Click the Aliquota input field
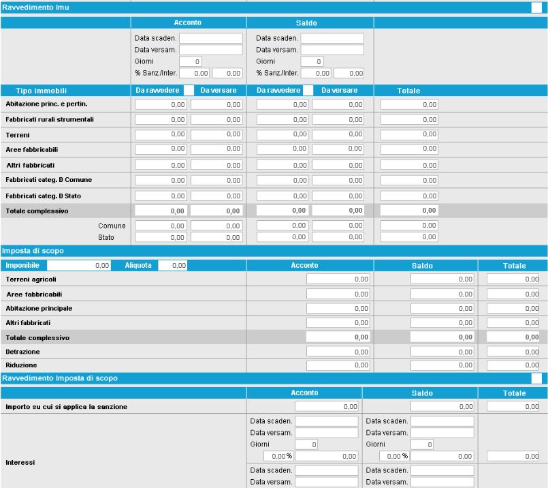The height and width of the screenshot is (488, 548). coord(173,266)
